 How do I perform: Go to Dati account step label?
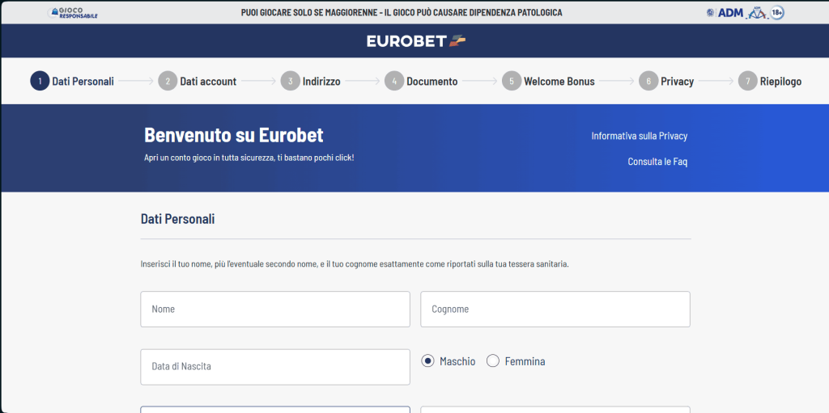[x=208, y=82]
